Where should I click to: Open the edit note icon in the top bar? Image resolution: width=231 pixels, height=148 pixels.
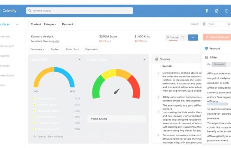(217, 11)
